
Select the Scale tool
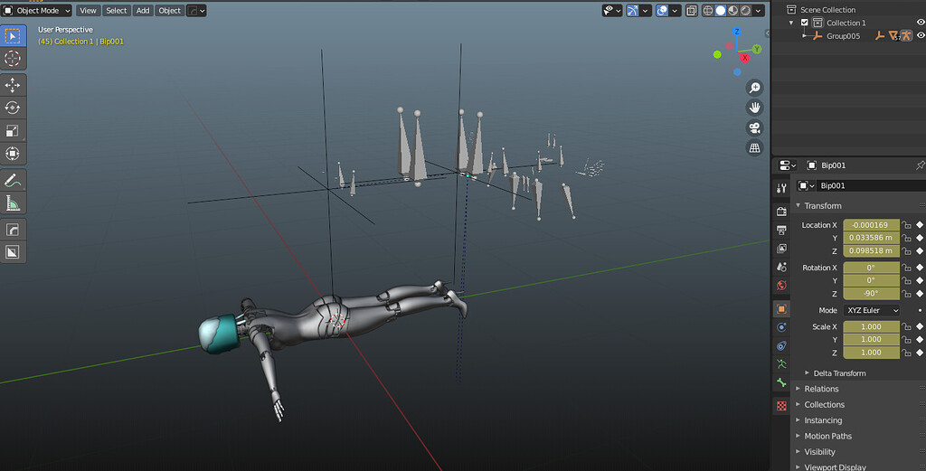[x=13, y=130]
